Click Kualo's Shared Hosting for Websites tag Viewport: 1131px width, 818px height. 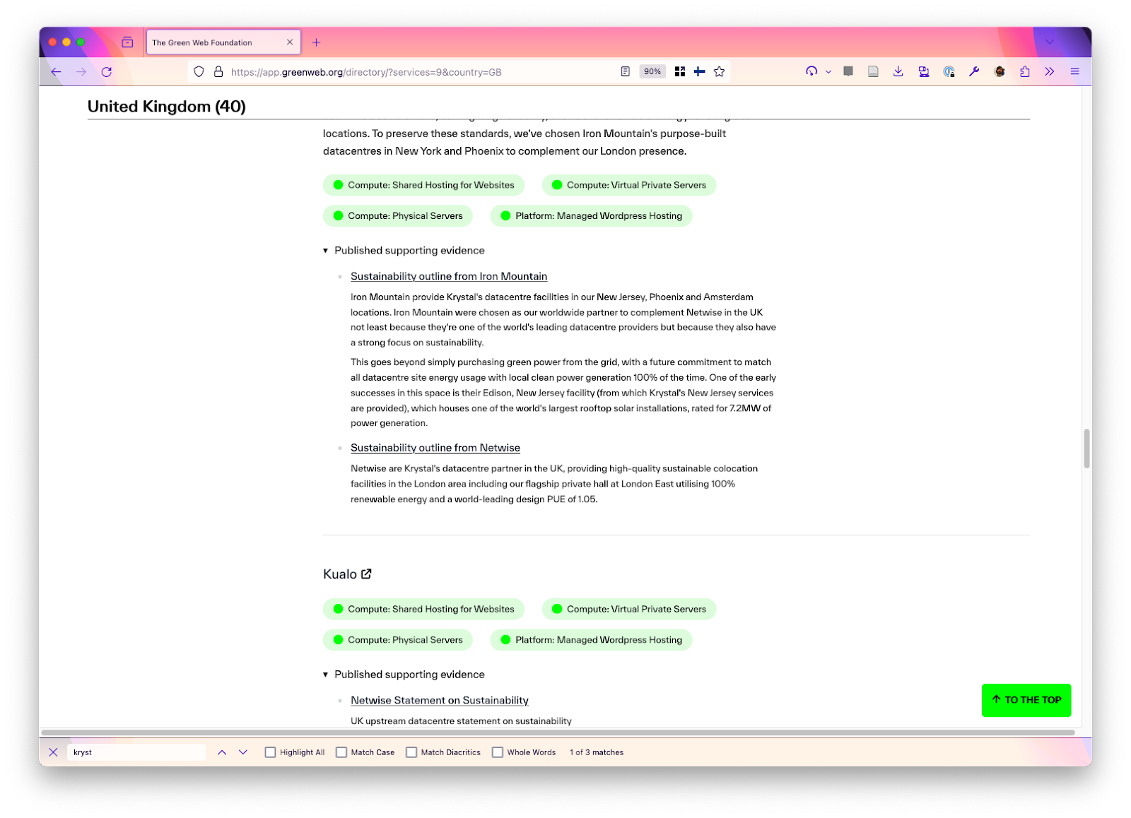423,609
